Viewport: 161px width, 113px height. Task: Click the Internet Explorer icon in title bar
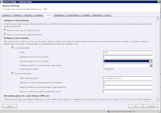coord(2,2)
